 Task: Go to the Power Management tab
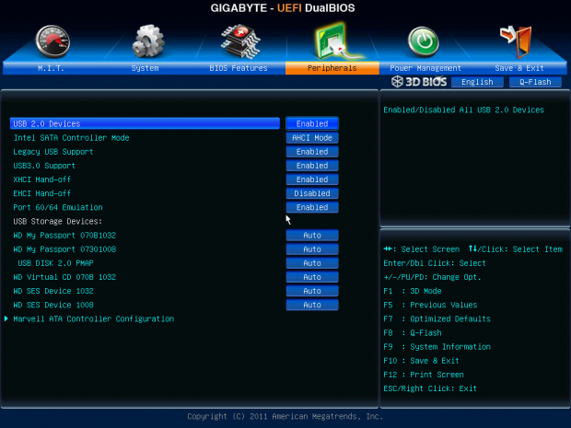click(x=425, y=68)
